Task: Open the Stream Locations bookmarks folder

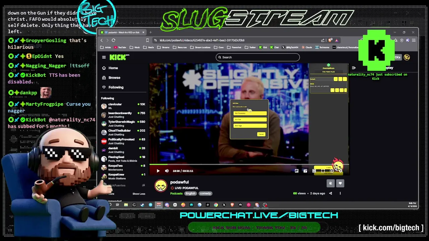Action: [x=200, y=48]
